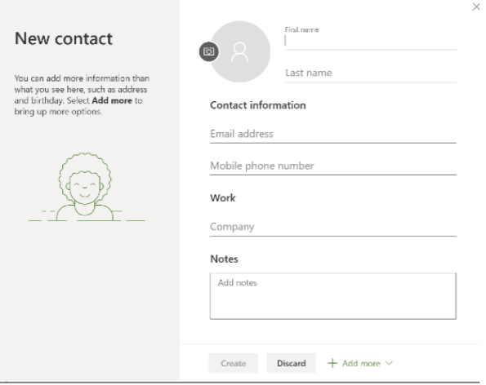Close the New contact dialog
Screen dimensions: 486x385
476,7
